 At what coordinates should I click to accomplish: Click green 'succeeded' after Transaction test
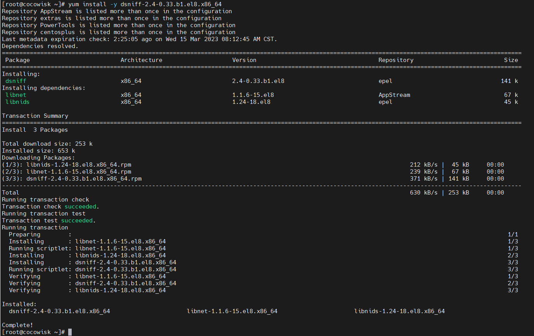tap(77, 221)
